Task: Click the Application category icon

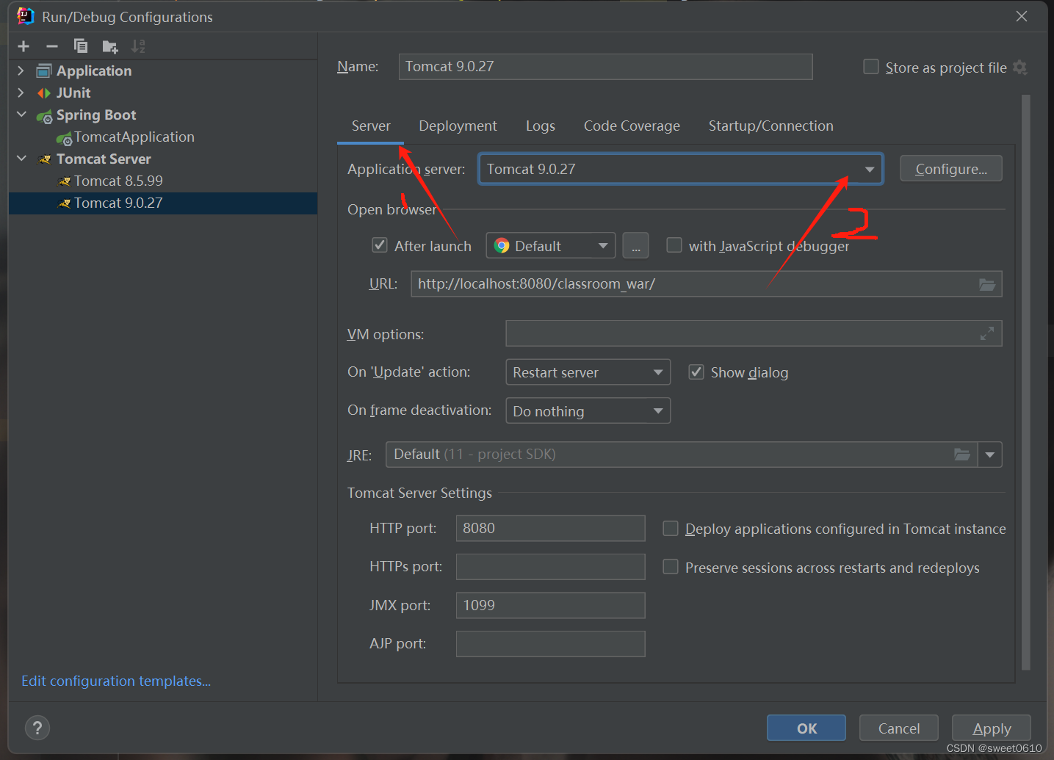Action: tap(44, 70)
